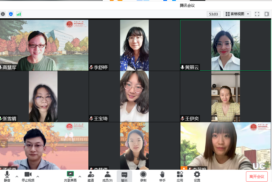Viewport: 272px width, 182px height.
Task: Click the security shield icon
Action: click(11, 14)
